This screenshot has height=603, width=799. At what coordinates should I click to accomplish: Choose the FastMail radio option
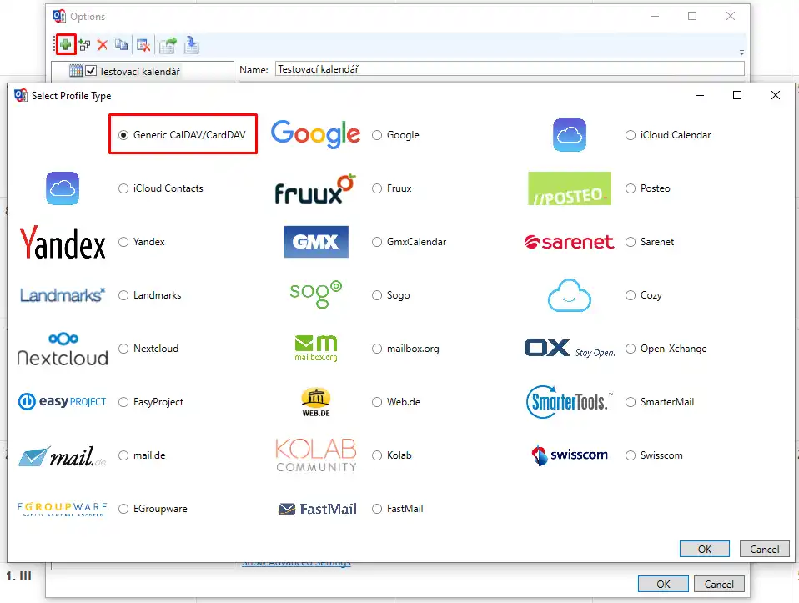pyautogui.click(x=377, y=509)
